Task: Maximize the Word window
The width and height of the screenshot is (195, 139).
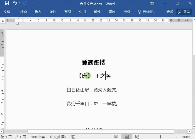Action: (177, 3)
